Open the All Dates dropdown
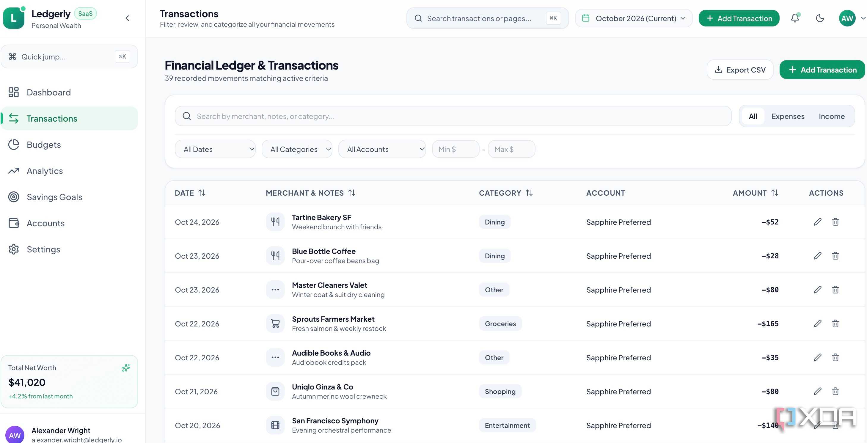This screenshot has width=867, height=443. point(215,149)
